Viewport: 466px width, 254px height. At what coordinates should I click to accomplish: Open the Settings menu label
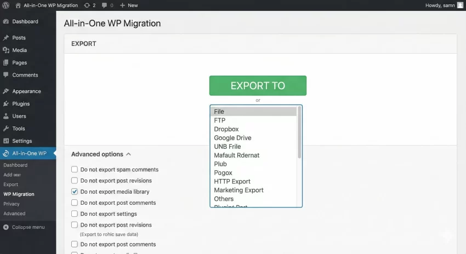(x=22, y=141)
